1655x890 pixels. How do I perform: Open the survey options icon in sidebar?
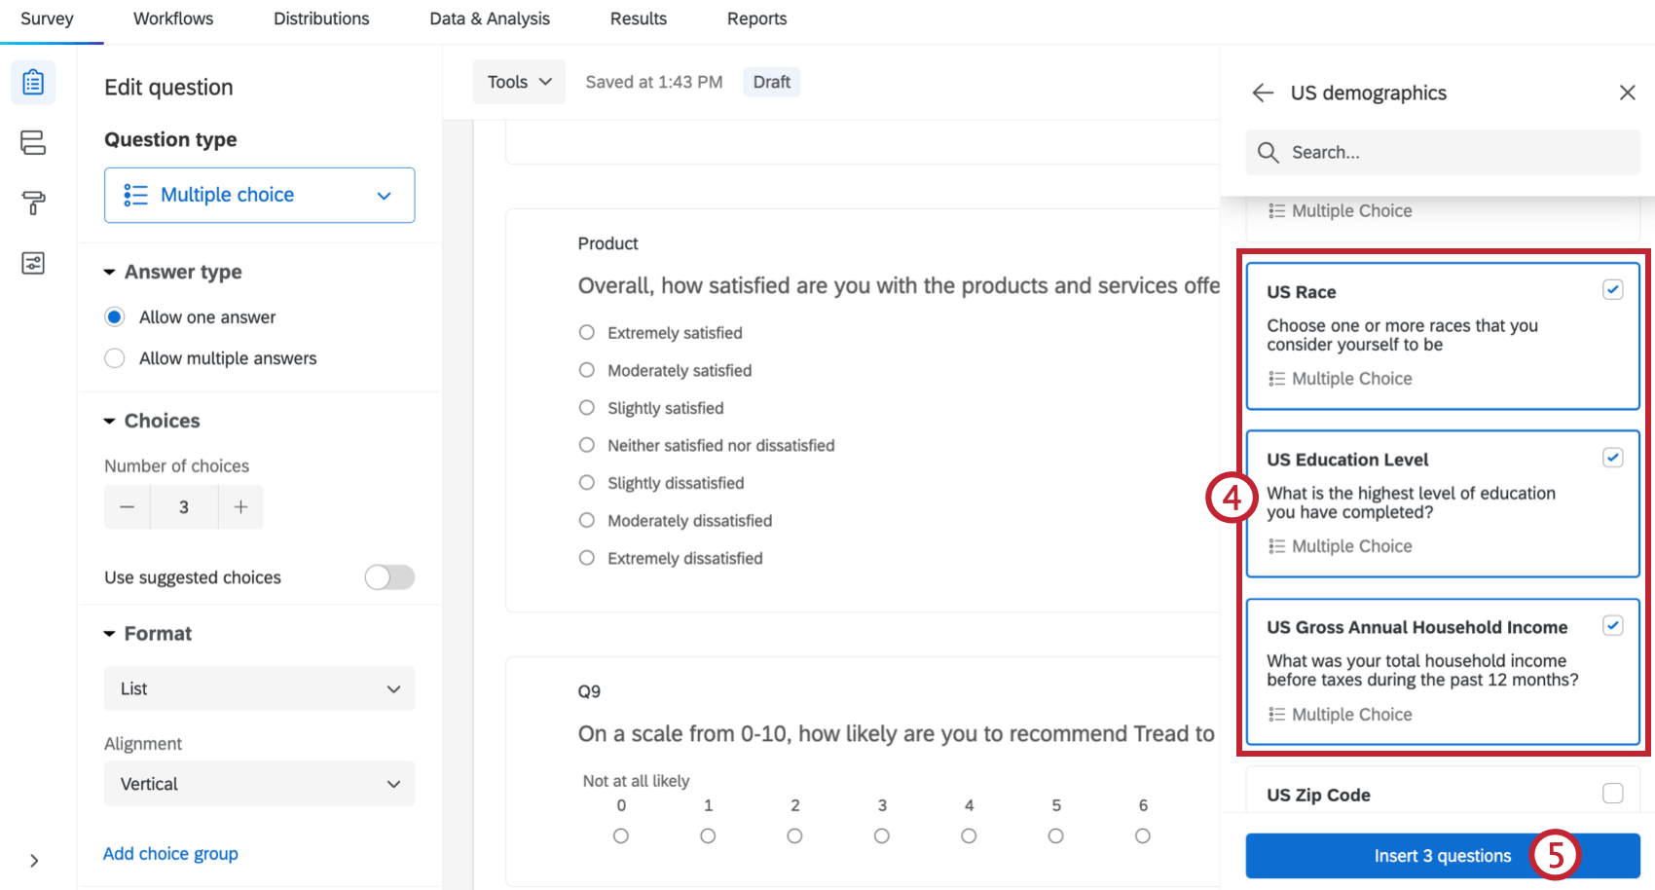tap(33, 263)
